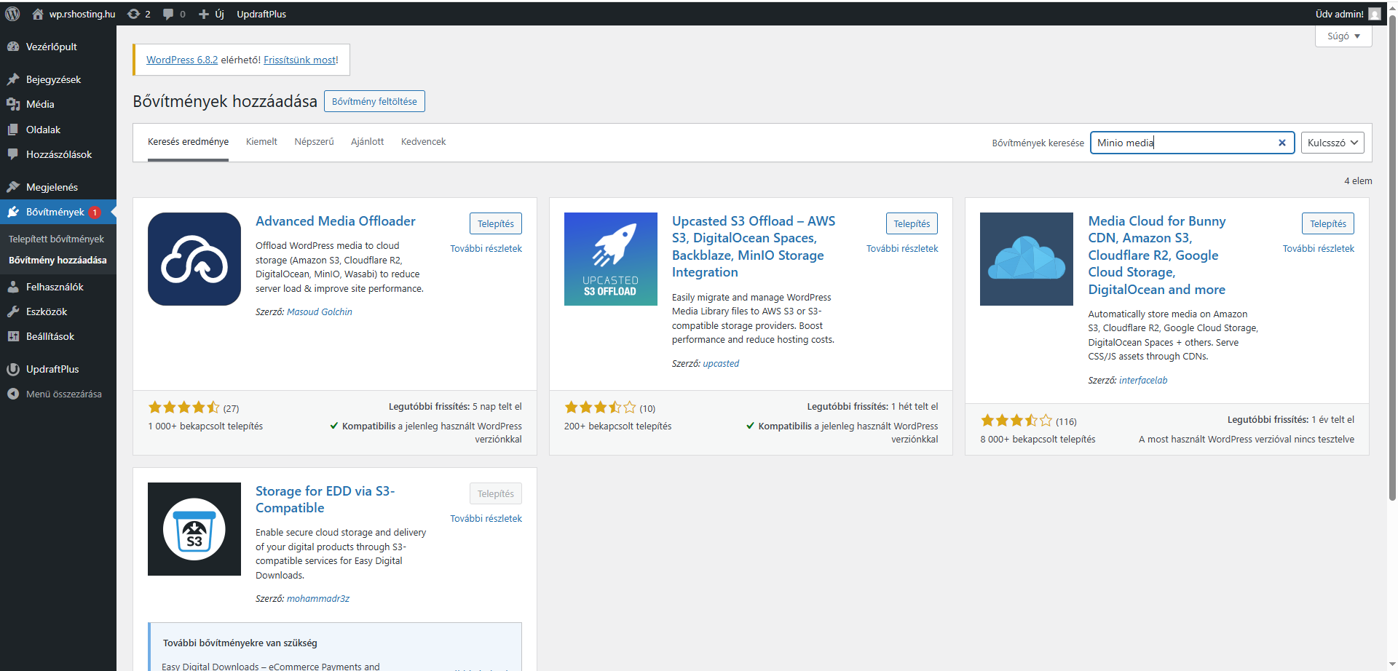Viewport: 1398px width, 671px height.
Task: Clear the plugin search field with X
Action: pos(1281,143)
